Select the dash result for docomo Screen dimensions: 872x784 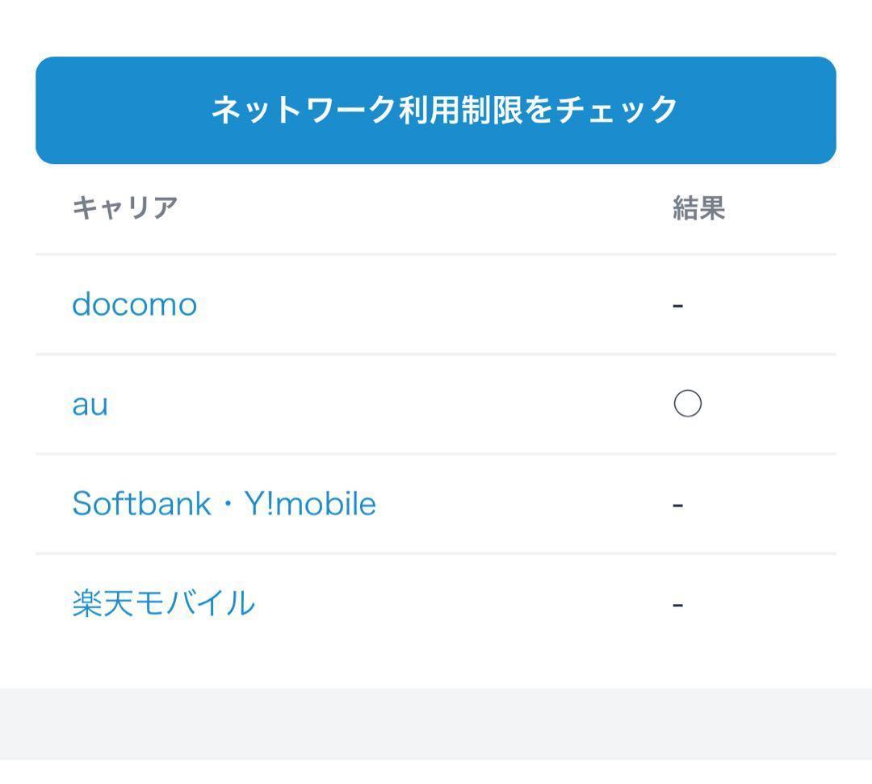(x=678, y=306)
